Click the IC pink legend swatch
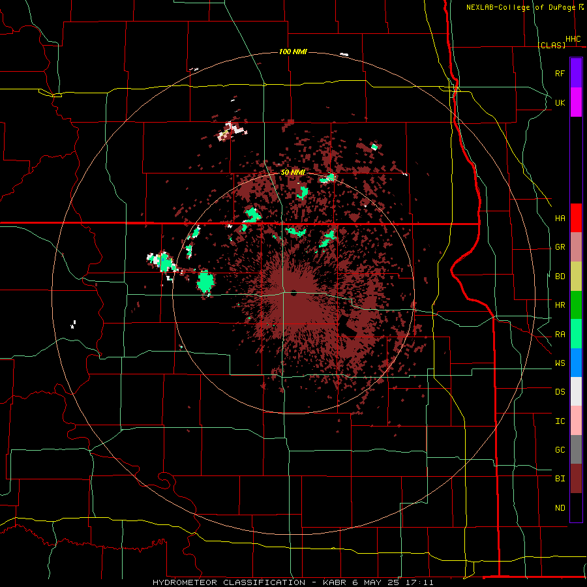Viewport: 587px width, 587px height. pyautogui.click(x=576, y=421)
